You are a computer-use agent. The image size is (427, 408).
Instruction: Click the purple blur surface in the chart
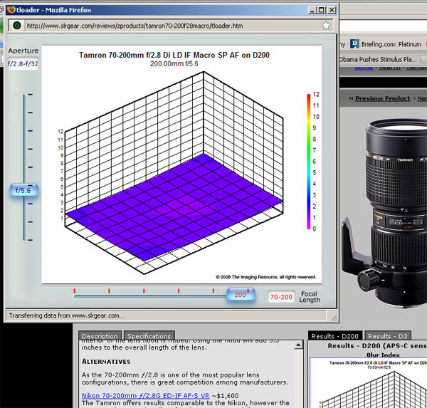pyautogui.click(x=174, y=207)
